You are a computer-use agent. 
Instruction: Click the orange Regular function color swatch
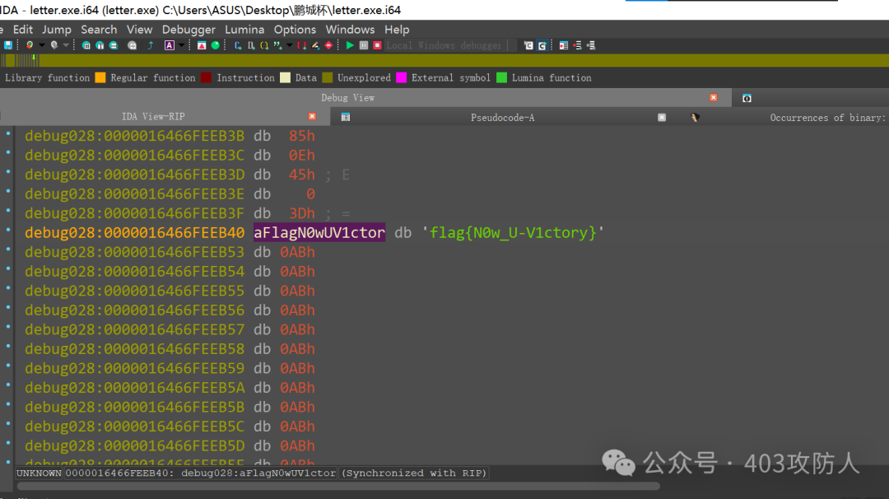[x=100, y=78]
